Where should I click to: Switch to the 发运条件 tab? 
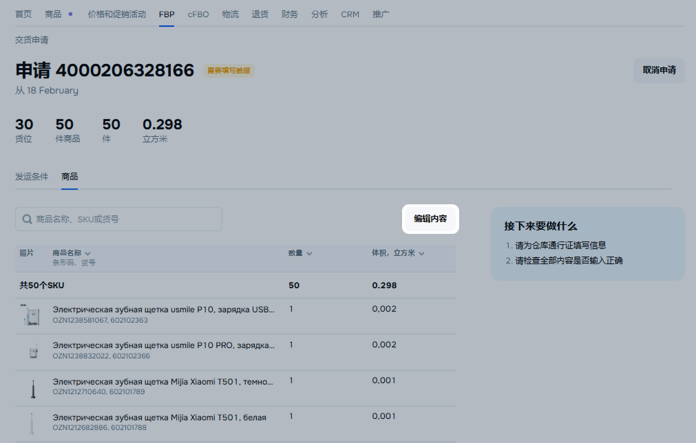click(32, 177)
